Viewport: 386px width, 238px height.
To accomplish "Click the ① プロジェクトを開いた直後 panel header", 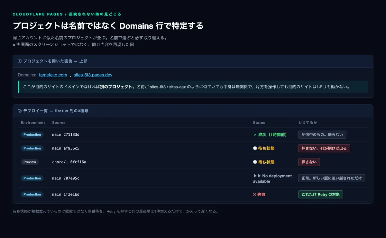I will [193, 61].
